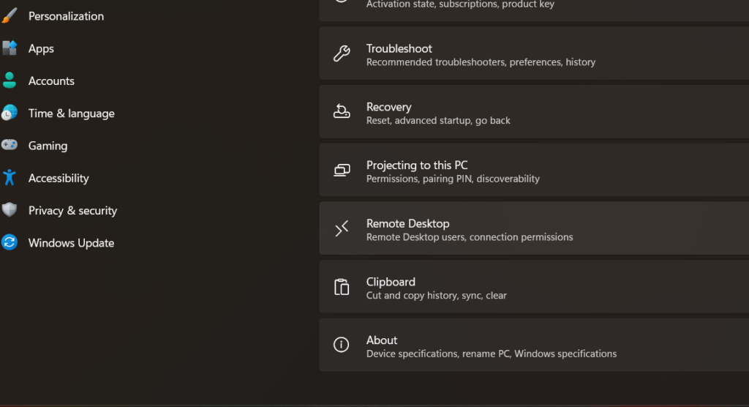The image size is (749, 407).
Task: Click the Remote Desktop icon
Action: tap(342, 229)
